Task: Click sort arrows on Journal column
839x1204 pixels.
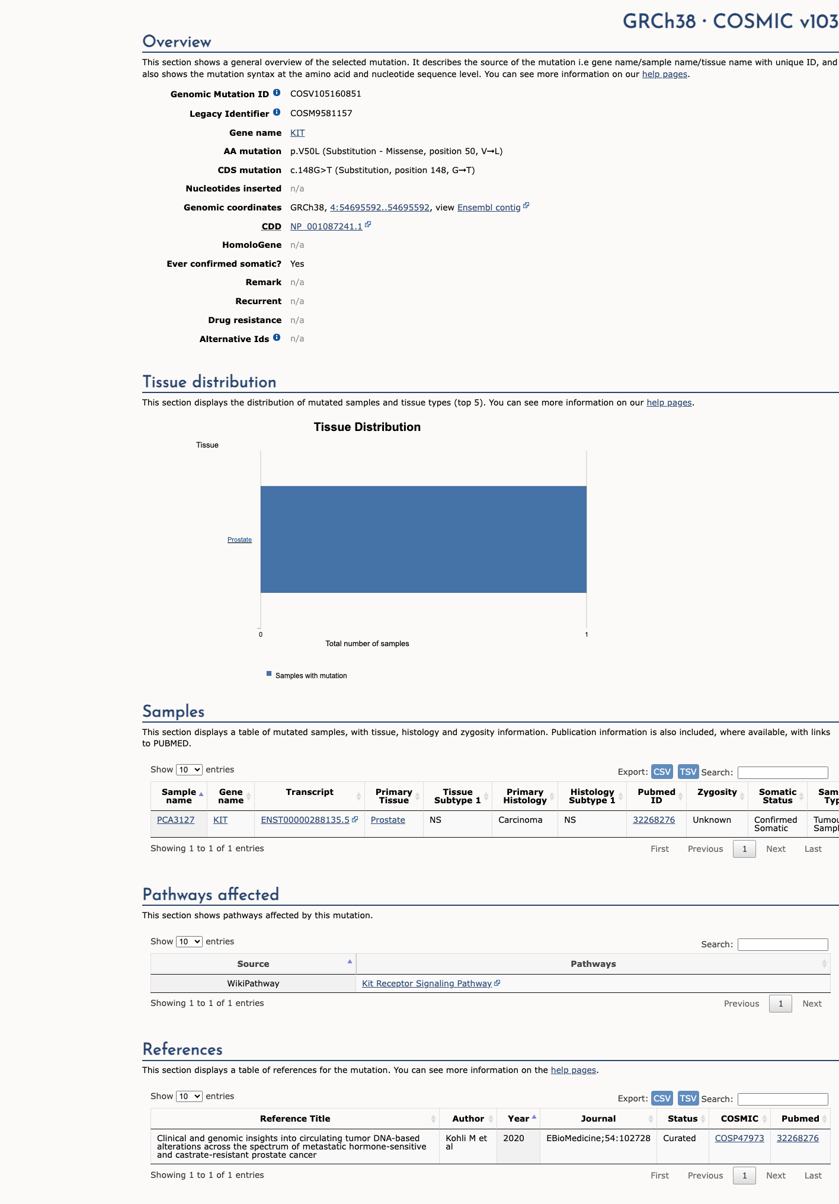Action: [651, 1119]
